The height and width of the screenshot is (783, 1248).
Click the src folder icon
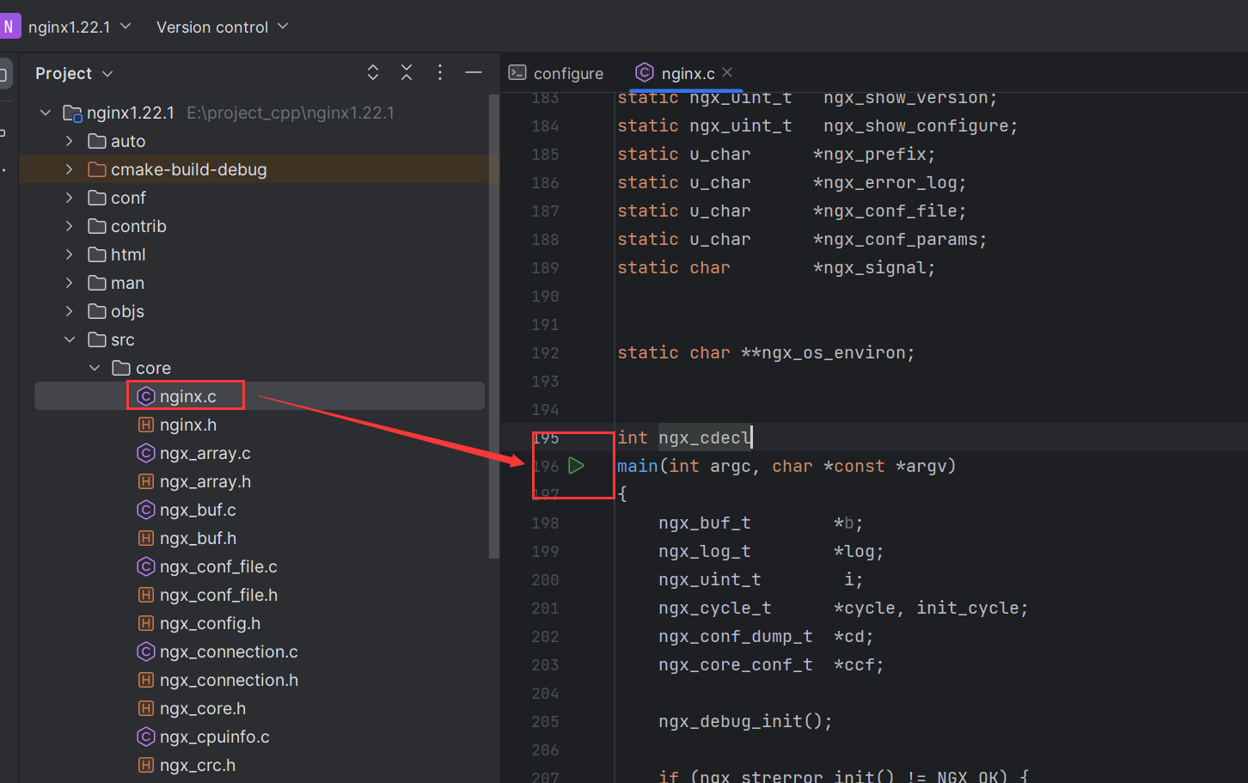tap(97, 340)
